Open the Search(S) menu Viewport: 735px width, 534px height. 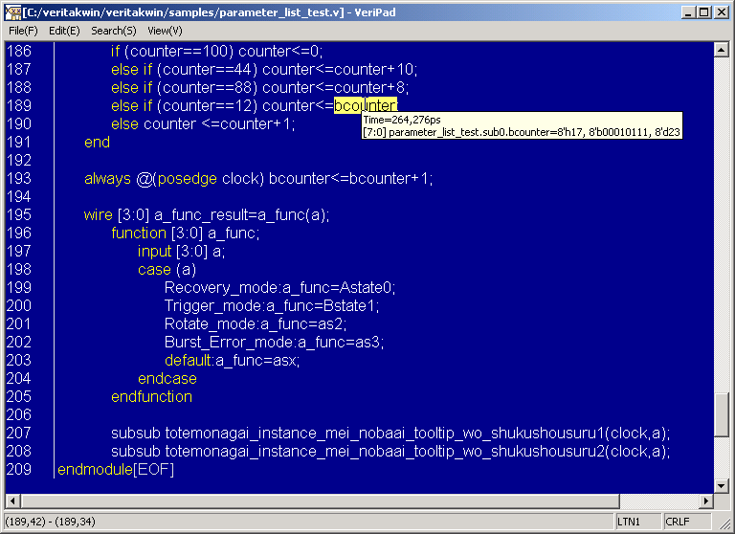[x=113, y=31]
